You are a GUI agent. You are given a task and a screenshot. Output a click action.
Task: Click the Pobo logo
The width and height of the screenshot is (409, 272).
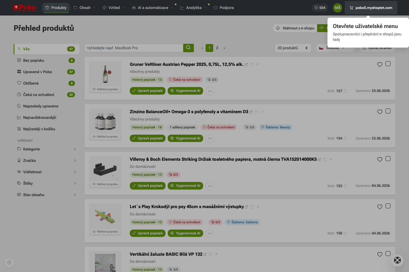[25, 8]
